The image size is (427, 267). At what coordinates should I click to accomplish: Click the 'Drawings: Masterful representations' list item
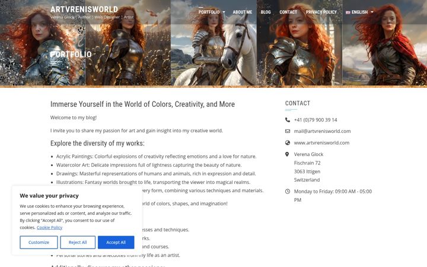point(156,173)
